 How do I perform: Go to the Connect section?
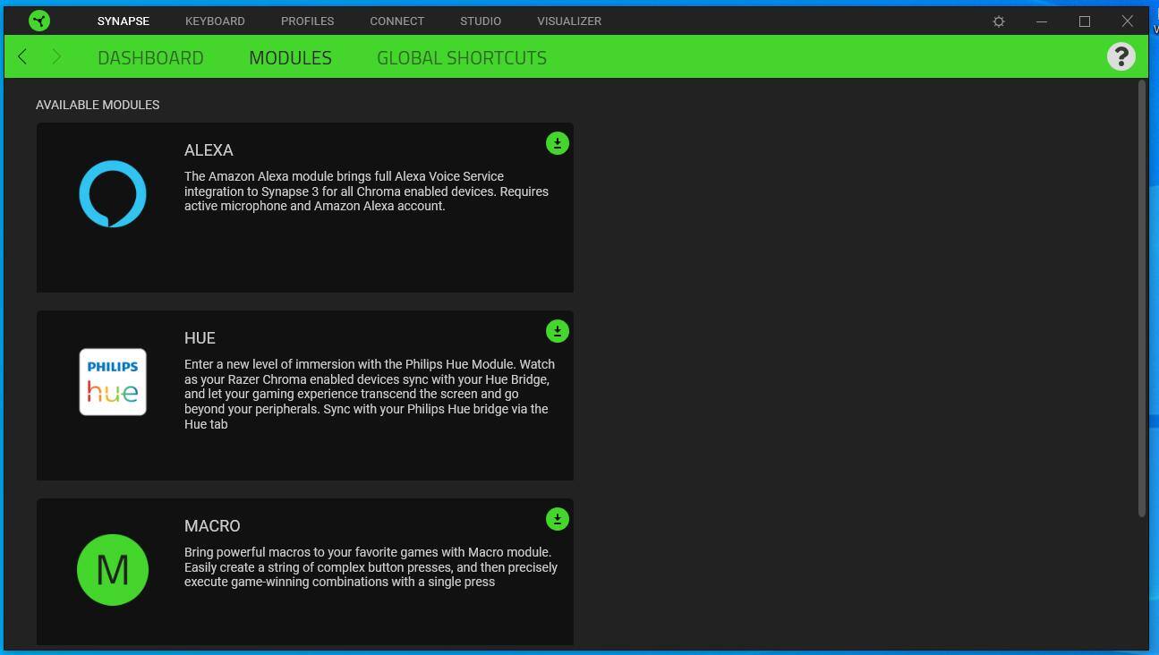396,21
